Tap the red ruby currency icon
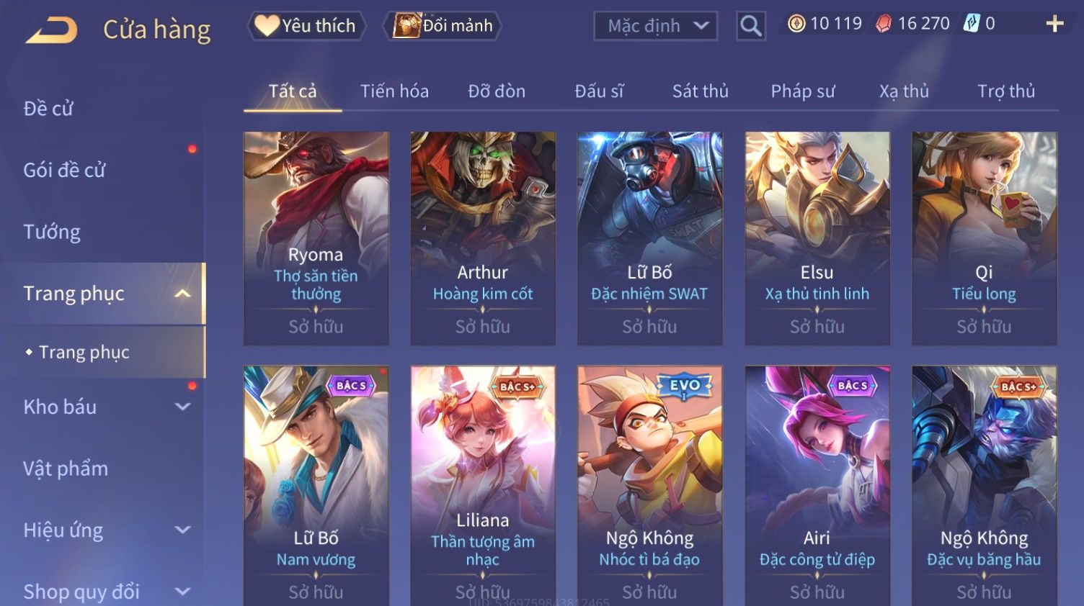1084x606 pixels. click(x=884, y=24)
